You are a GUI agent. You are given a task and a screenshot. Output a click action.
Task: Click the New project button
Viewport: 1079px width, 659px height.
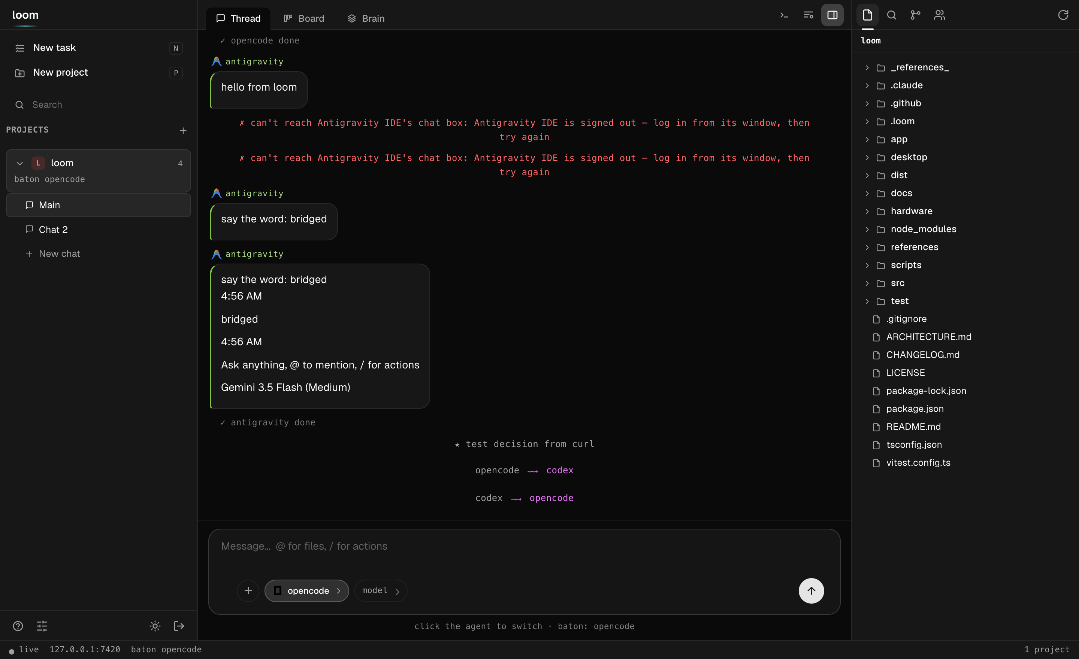[x=99, y=73]
